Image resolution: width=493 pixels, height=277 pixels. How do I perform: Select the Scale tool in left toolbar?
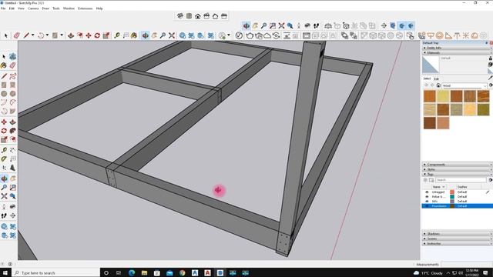[x=4, y=139]
